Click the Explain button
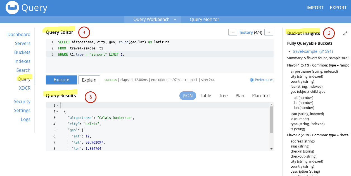 point(89,80)
